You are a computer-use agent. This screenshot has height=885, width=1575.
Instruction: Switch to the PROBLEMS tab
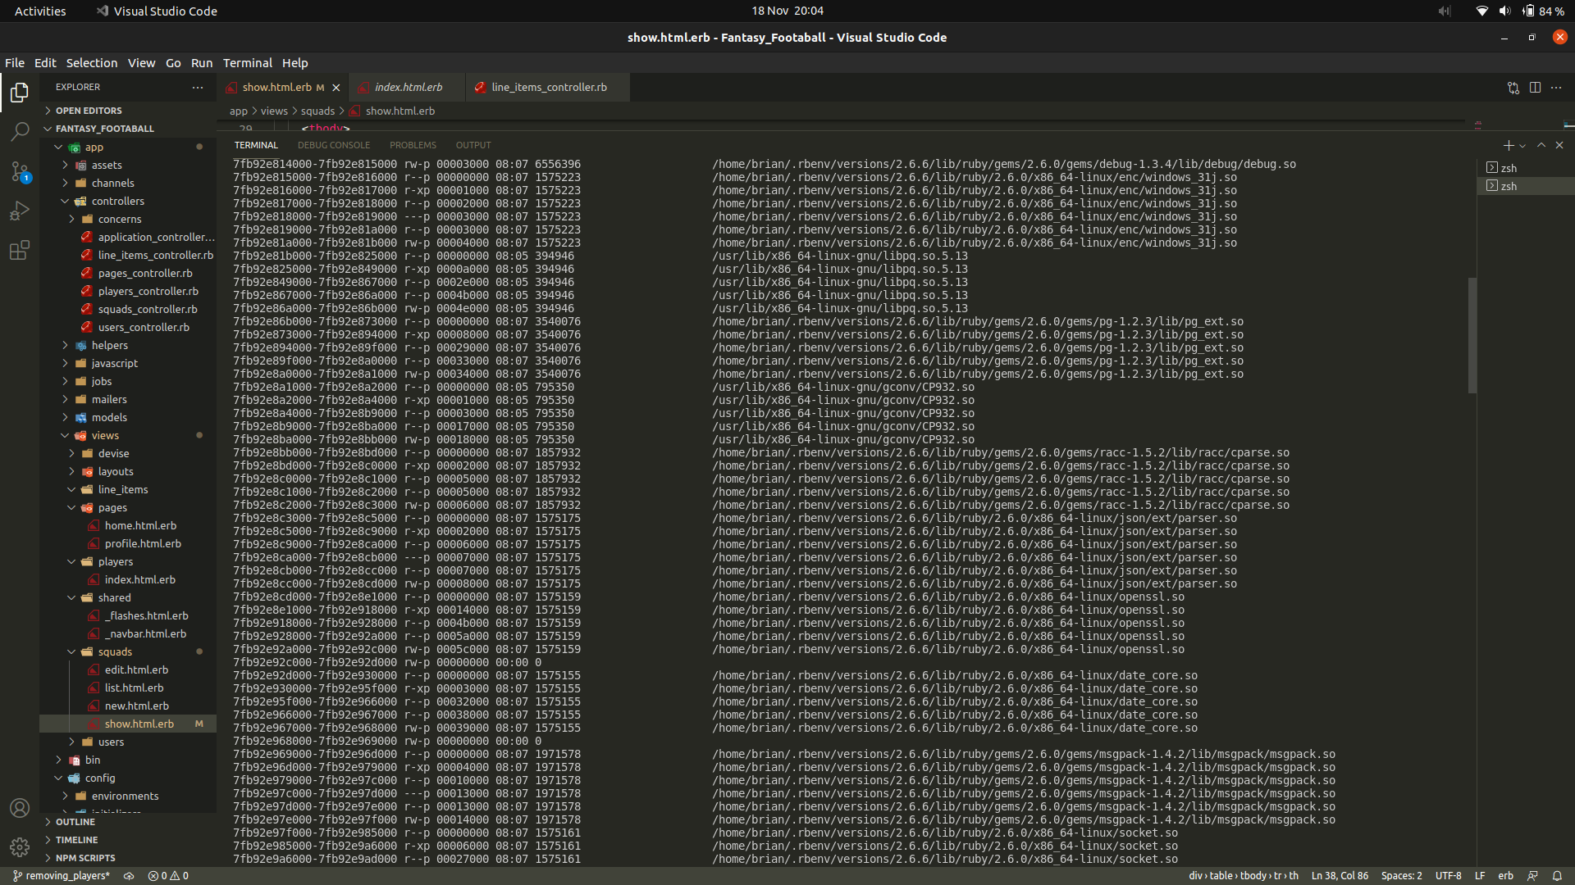(x=413, y=145)
